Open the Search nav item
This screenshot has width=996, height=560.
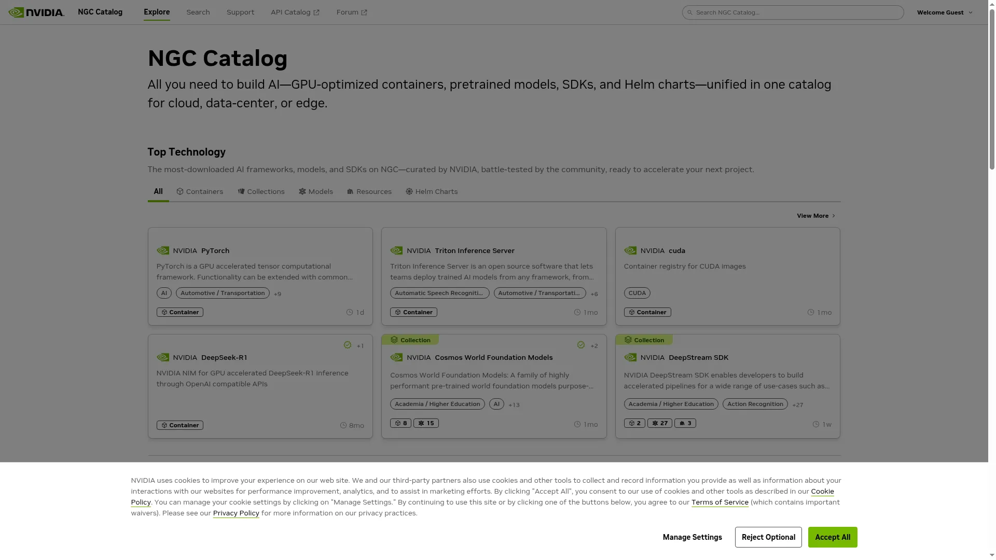[198, 12]
